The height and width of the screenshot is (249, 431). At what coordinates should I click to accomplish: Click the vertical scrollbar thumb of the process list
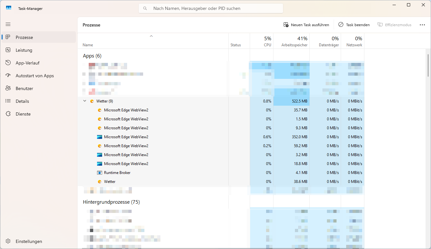coord(428,65)
